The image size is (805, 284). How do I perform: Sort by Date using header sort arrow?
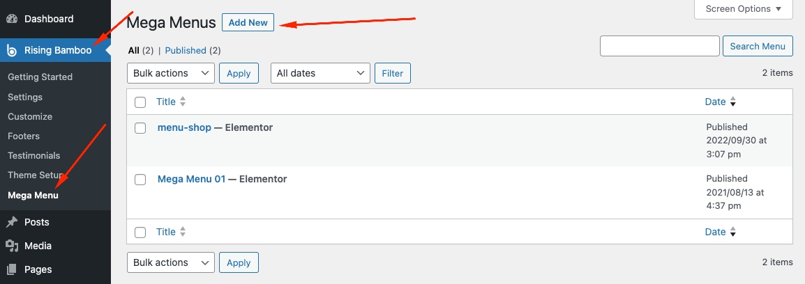tap(732, 102)
